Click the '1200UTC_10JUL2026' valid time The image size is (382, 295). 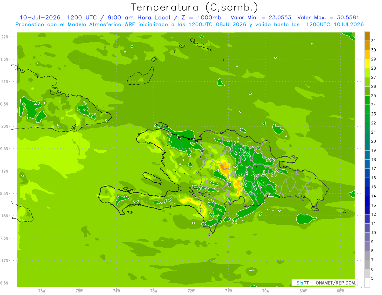335,25
